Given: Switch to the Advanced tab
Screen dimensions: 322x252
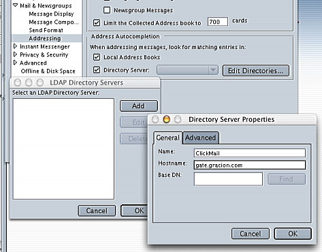Looking at the screenshot, I should tap(201, 138).
